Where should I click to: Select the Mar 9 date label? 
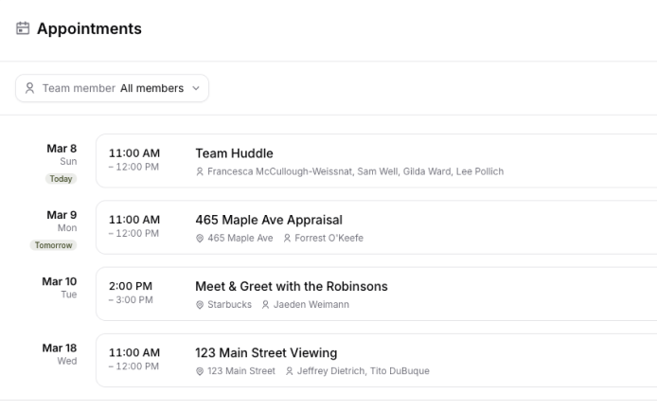62,215
